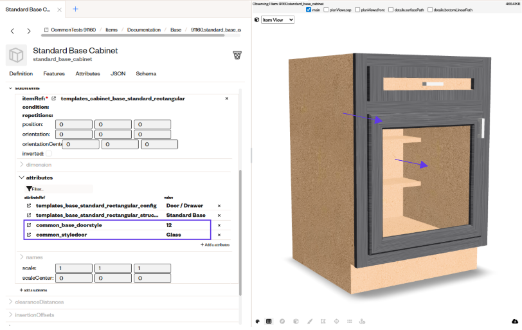The height and width of the screenshot is (330, 522).
Task: Collapse the attributes section
Action: [x=36, y=178]
